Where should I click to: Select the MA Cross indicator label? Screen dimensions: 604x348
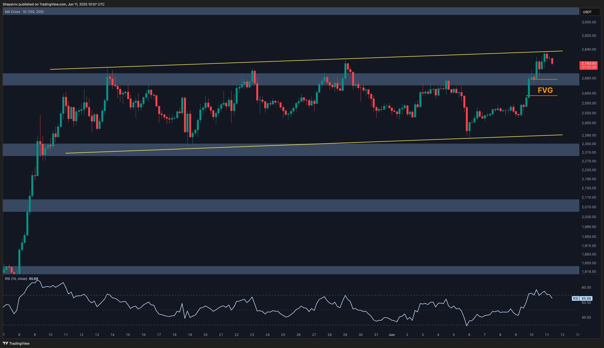(x=24, y=12)
